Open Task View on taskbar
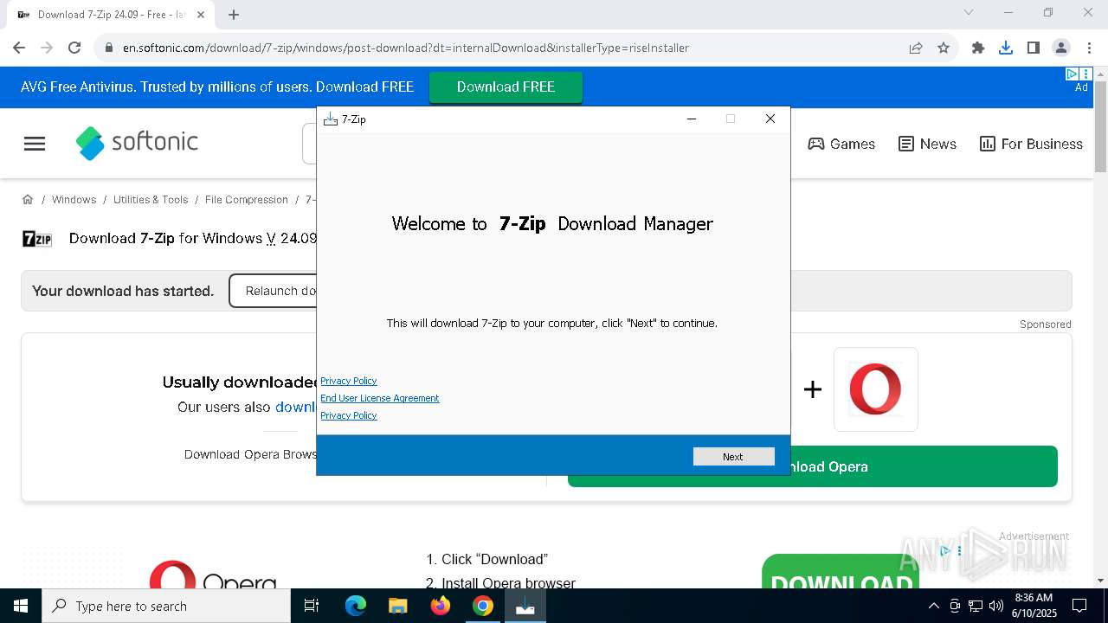Viewport: 1108px width, 623px height. (312, 606)
